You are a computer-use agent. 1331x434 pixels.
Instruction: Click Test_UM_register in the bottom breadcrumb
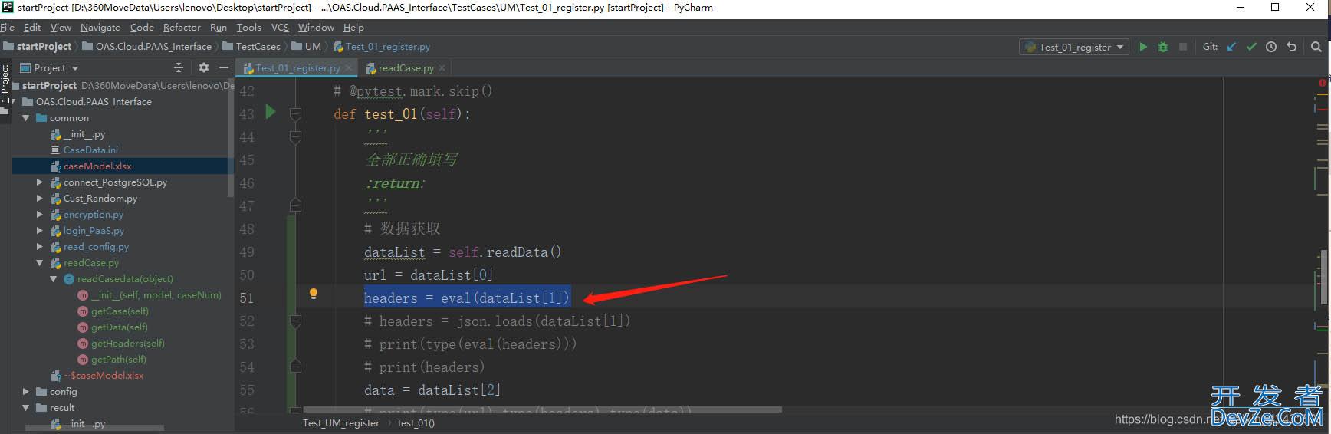click(x=341, y=423)
